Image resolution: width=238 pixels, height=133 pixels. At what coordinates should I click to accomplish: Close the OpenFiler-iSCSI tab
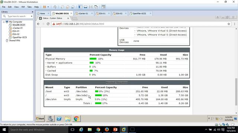[150, 13]
